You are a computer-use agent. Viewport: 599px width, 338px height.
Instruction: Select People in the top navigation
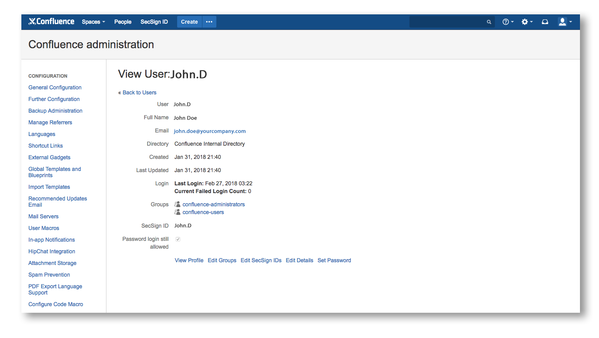[x=122, y=22]
